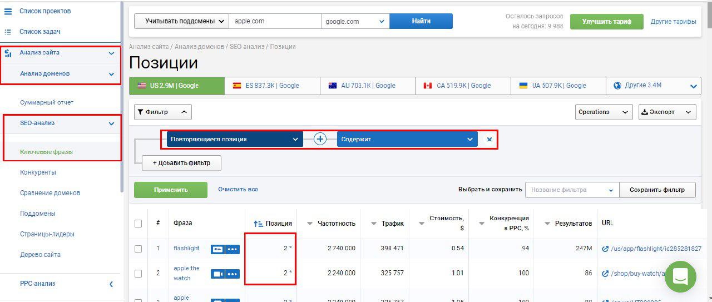The width and height of the screenshot is (712, 302).
Task: Click the Spain flag icon
Action: 236,86
